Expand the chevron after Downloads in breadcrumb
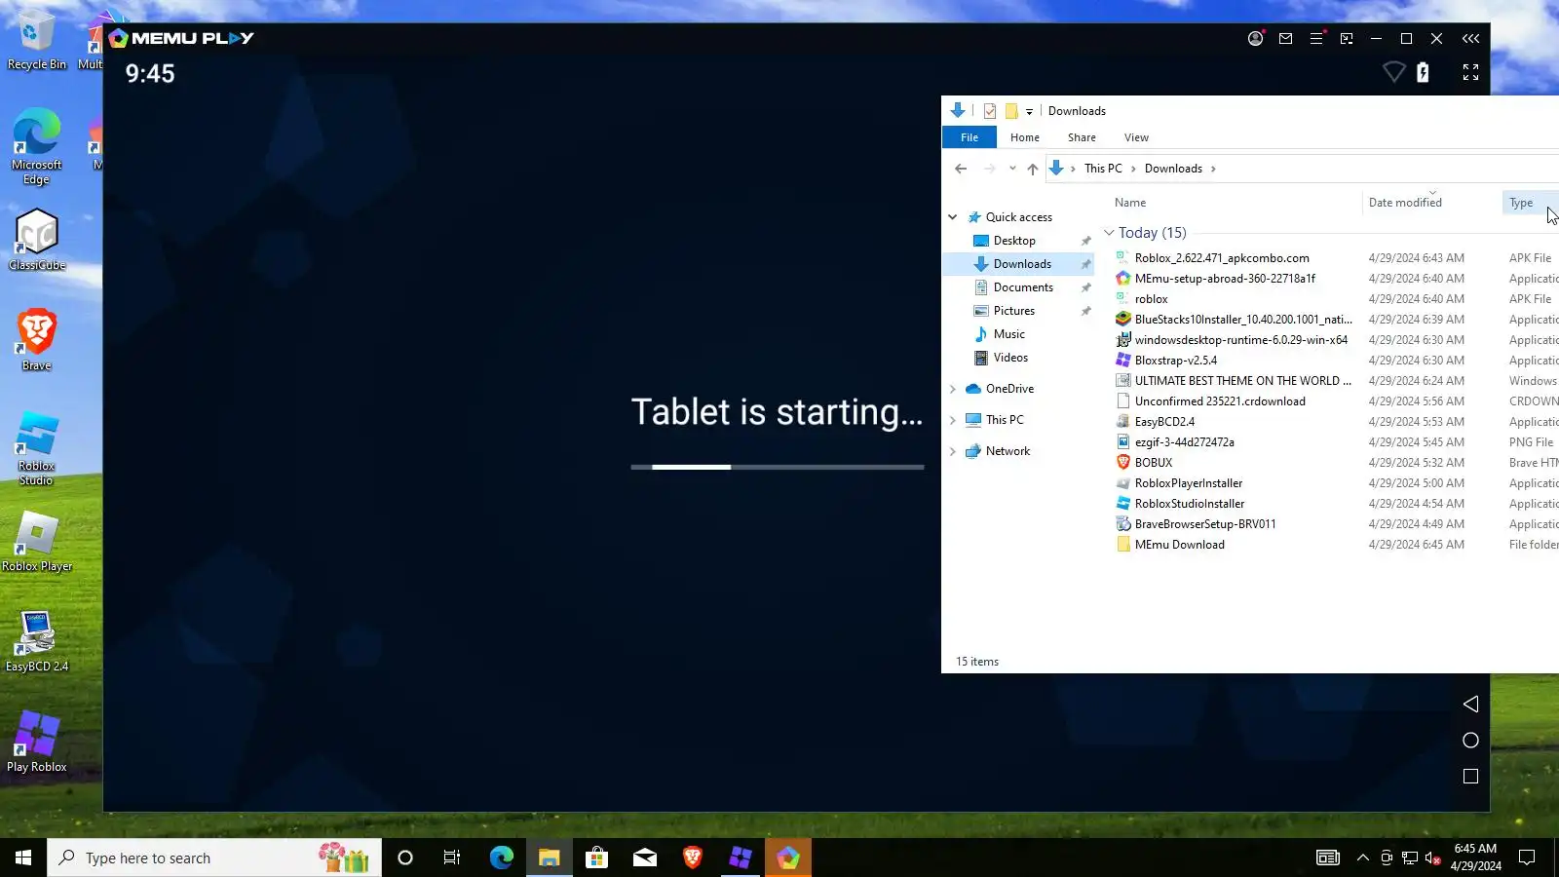Image resolution: width=1559 pixels, height=877 pixels. pos(1213,169)
